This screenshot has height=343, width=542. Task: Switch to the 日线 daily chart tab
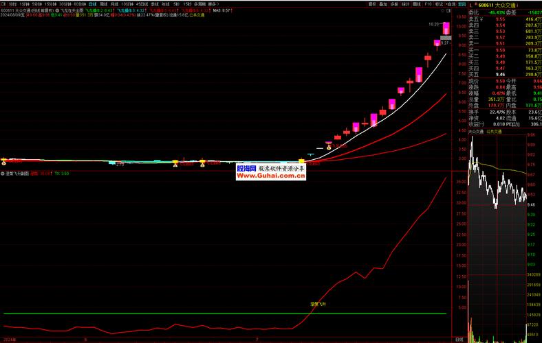(93, 4)
